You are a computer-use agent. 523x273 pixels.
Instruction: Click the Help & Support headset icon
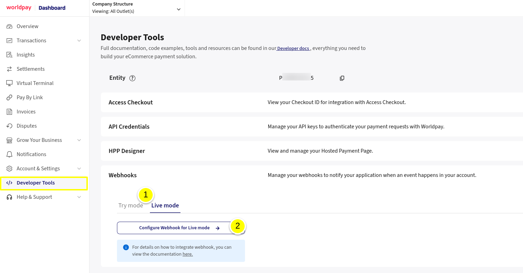click(x=10, y=197)
